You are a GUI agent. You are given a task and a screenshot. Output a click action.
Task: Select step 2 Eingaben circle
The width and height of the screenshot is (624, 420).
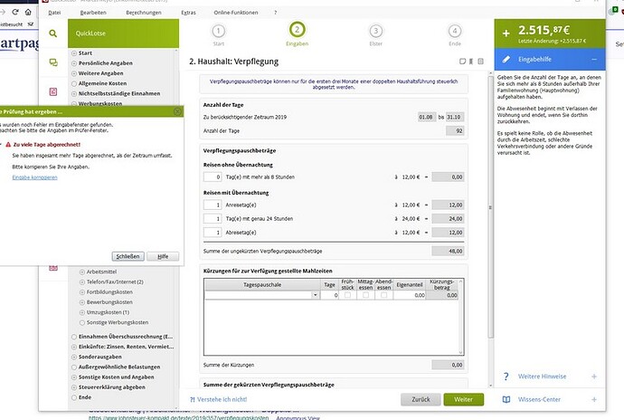[297, 30]
